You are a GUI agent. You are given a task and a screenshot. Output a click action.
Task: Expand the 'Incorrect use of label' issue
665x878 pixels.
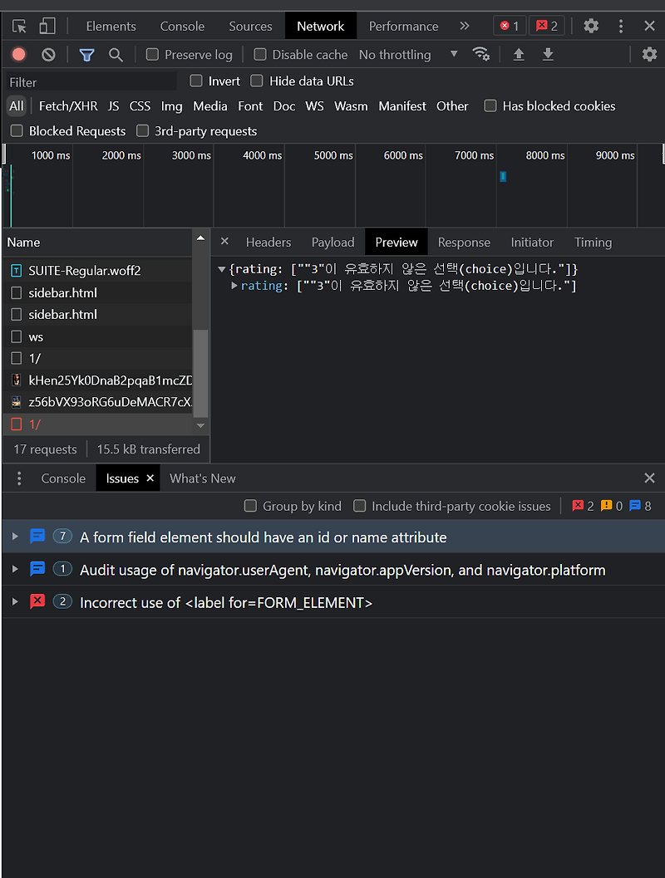pyautogui.click(x=14, y=601)
